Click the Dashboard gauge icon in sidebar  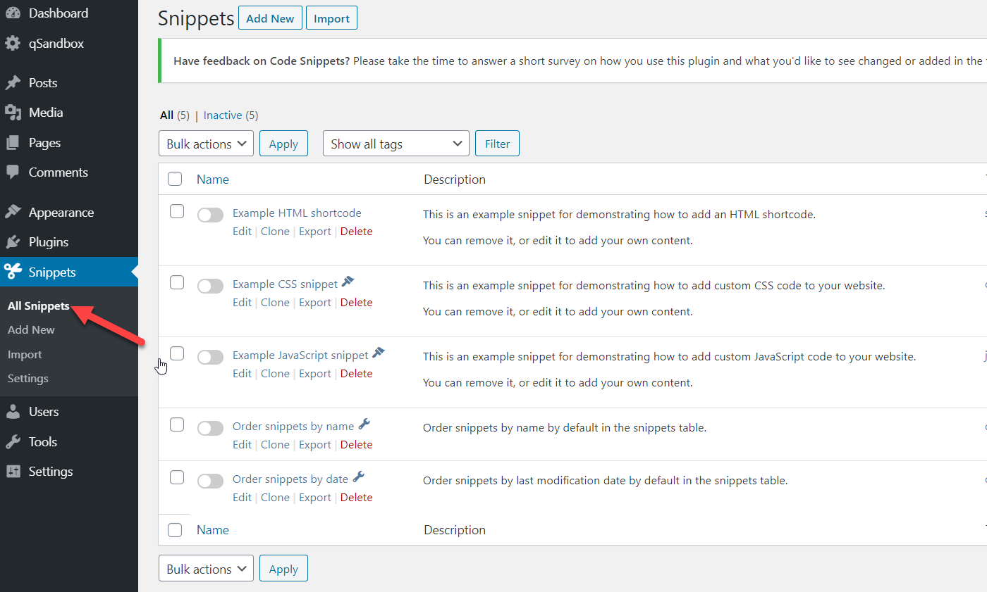pyautogui.click(x=13, y=13)
